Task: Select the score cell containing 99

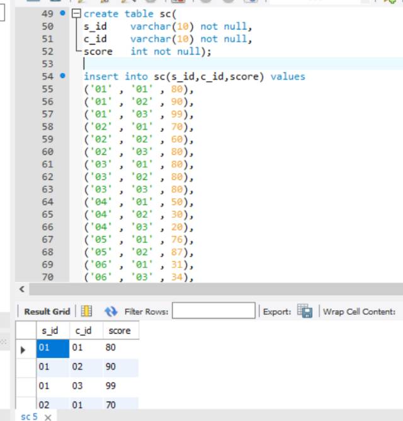Action: pos(120,385)
